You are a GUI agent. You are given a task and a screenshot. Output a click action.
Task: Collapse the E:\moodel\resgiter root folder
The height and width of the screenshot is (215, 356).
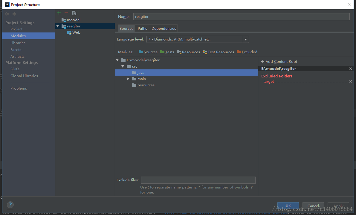coord(117,60)
